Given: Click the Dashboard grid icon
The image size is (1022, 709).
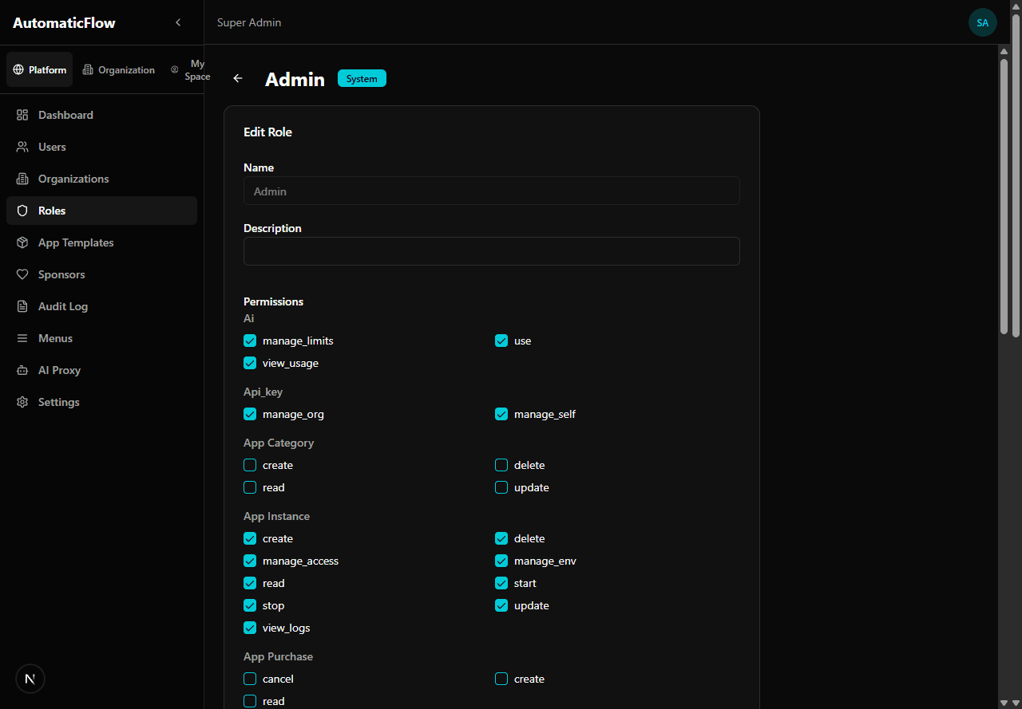Looking at the screenshot, I should [22, 115].
